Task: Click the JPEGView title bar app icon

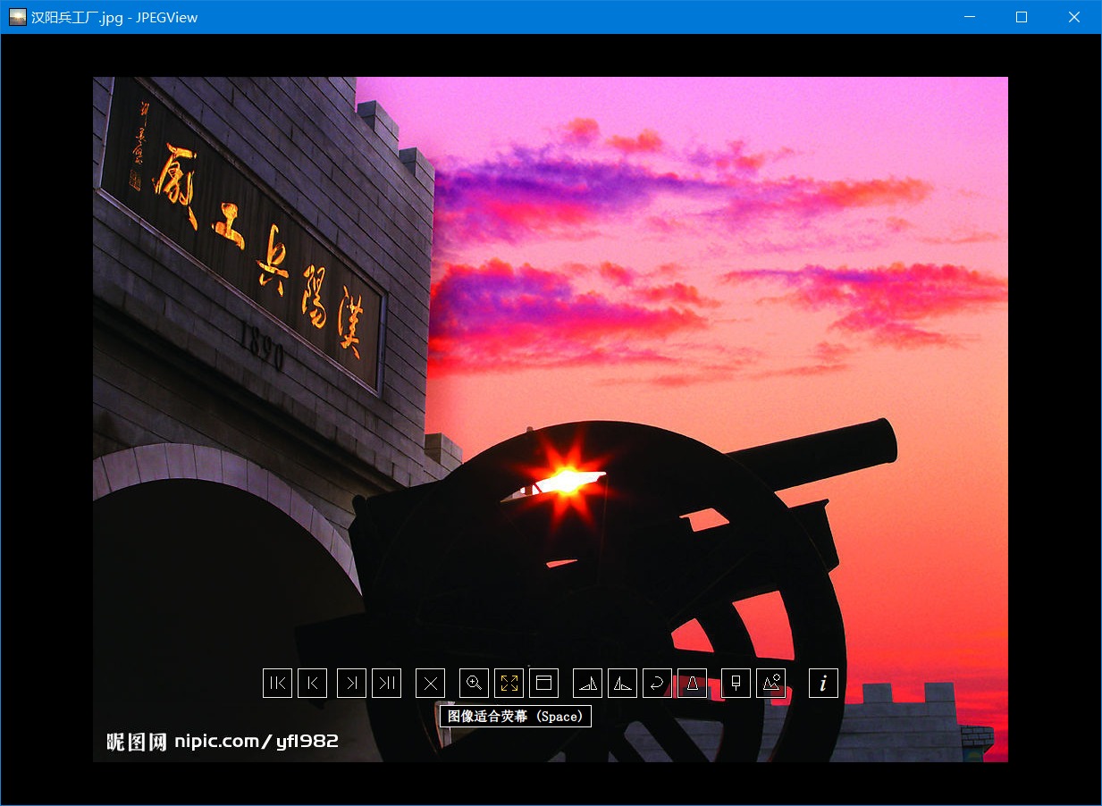Action: point(17,17)
